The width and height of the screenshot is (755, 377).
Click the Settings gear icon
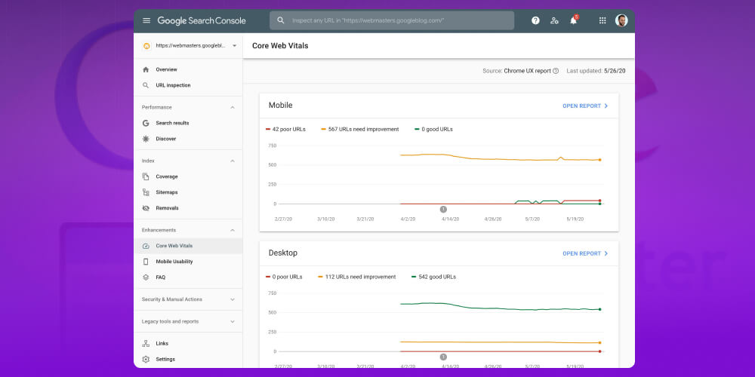[x=146, y=359]
